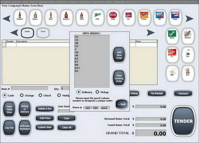Show previous product items with left arrow

pyautogui.click(x=6, y=19)
